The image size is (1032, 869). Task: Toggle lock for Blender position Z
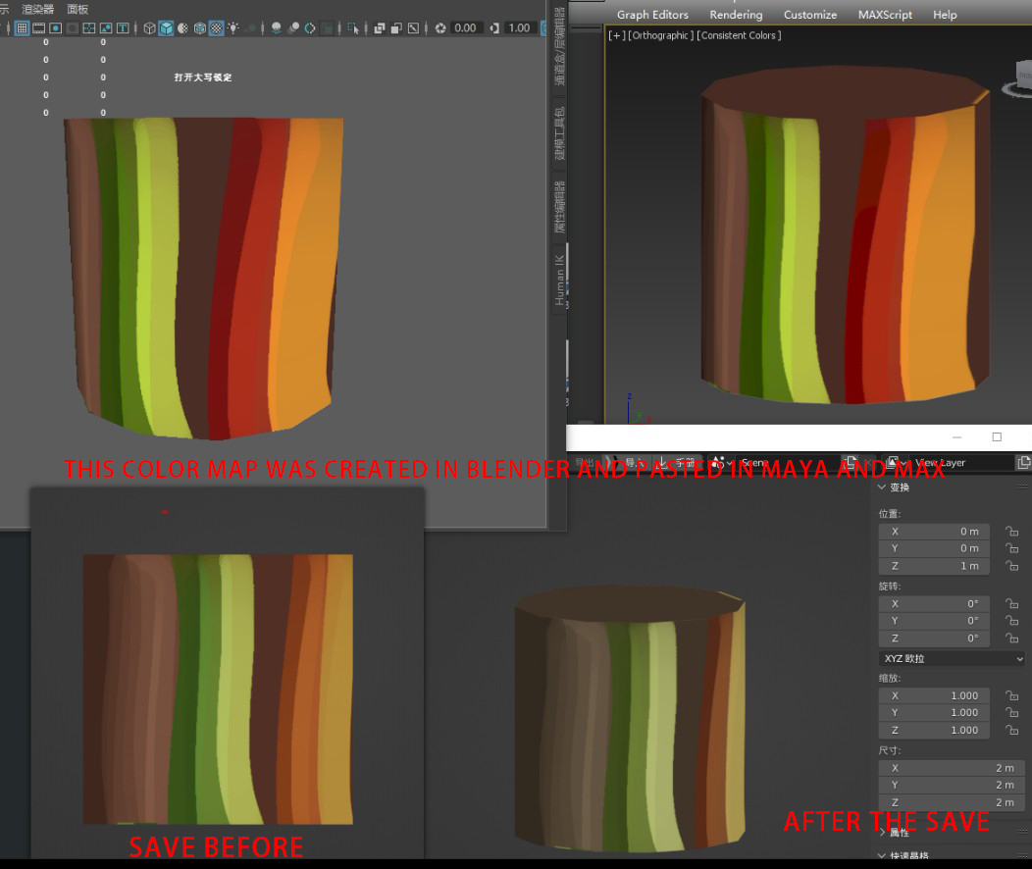pyautogui.click(x=1011, y=566)
